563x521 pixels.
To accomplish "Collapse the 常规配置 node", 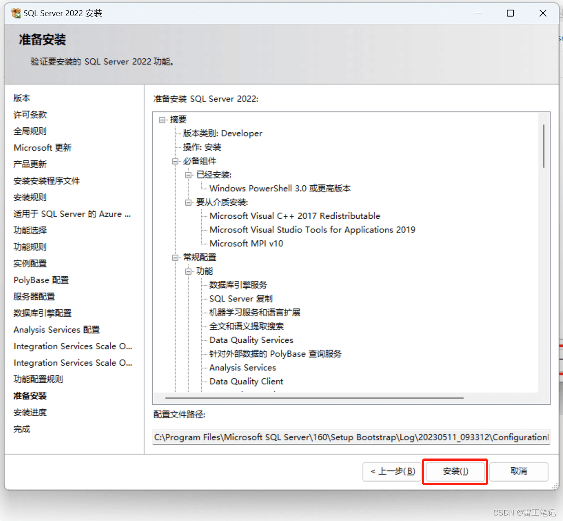I will pyautogui.click(x=175, y=257).
